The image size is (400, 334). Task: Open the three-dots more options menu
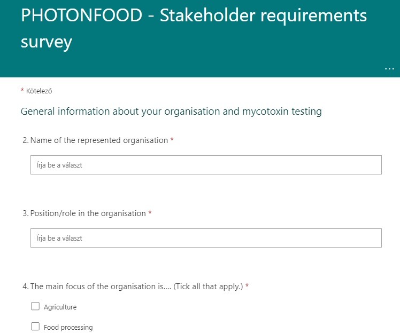pyautogui.click(x=389, y=69)
